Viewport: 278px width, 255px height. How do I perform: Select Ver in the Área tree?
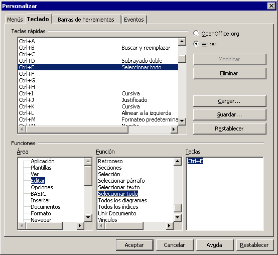[35, 174]
